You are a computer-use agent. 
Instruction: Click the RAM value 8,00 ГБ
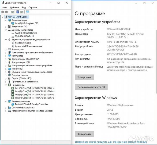click(111, 42)
